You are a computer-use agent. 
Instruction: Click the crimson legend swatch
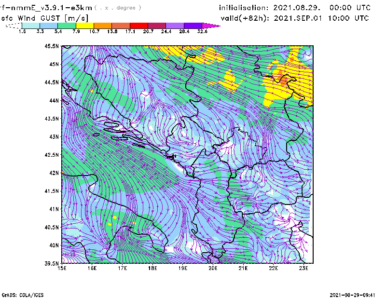coord(157,26)
